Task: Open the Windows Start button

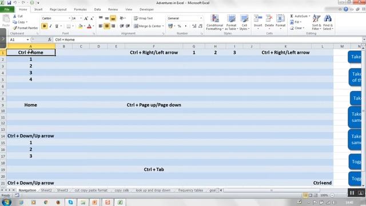Action: click(6, 202)
